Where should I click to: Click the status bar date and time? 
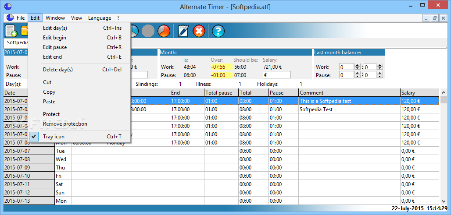[419, 209]
